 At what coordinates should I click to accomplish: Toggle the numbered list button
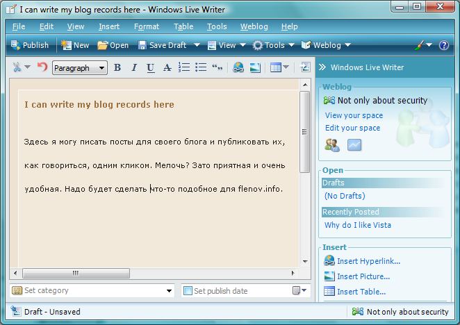[x=184, y=67]
